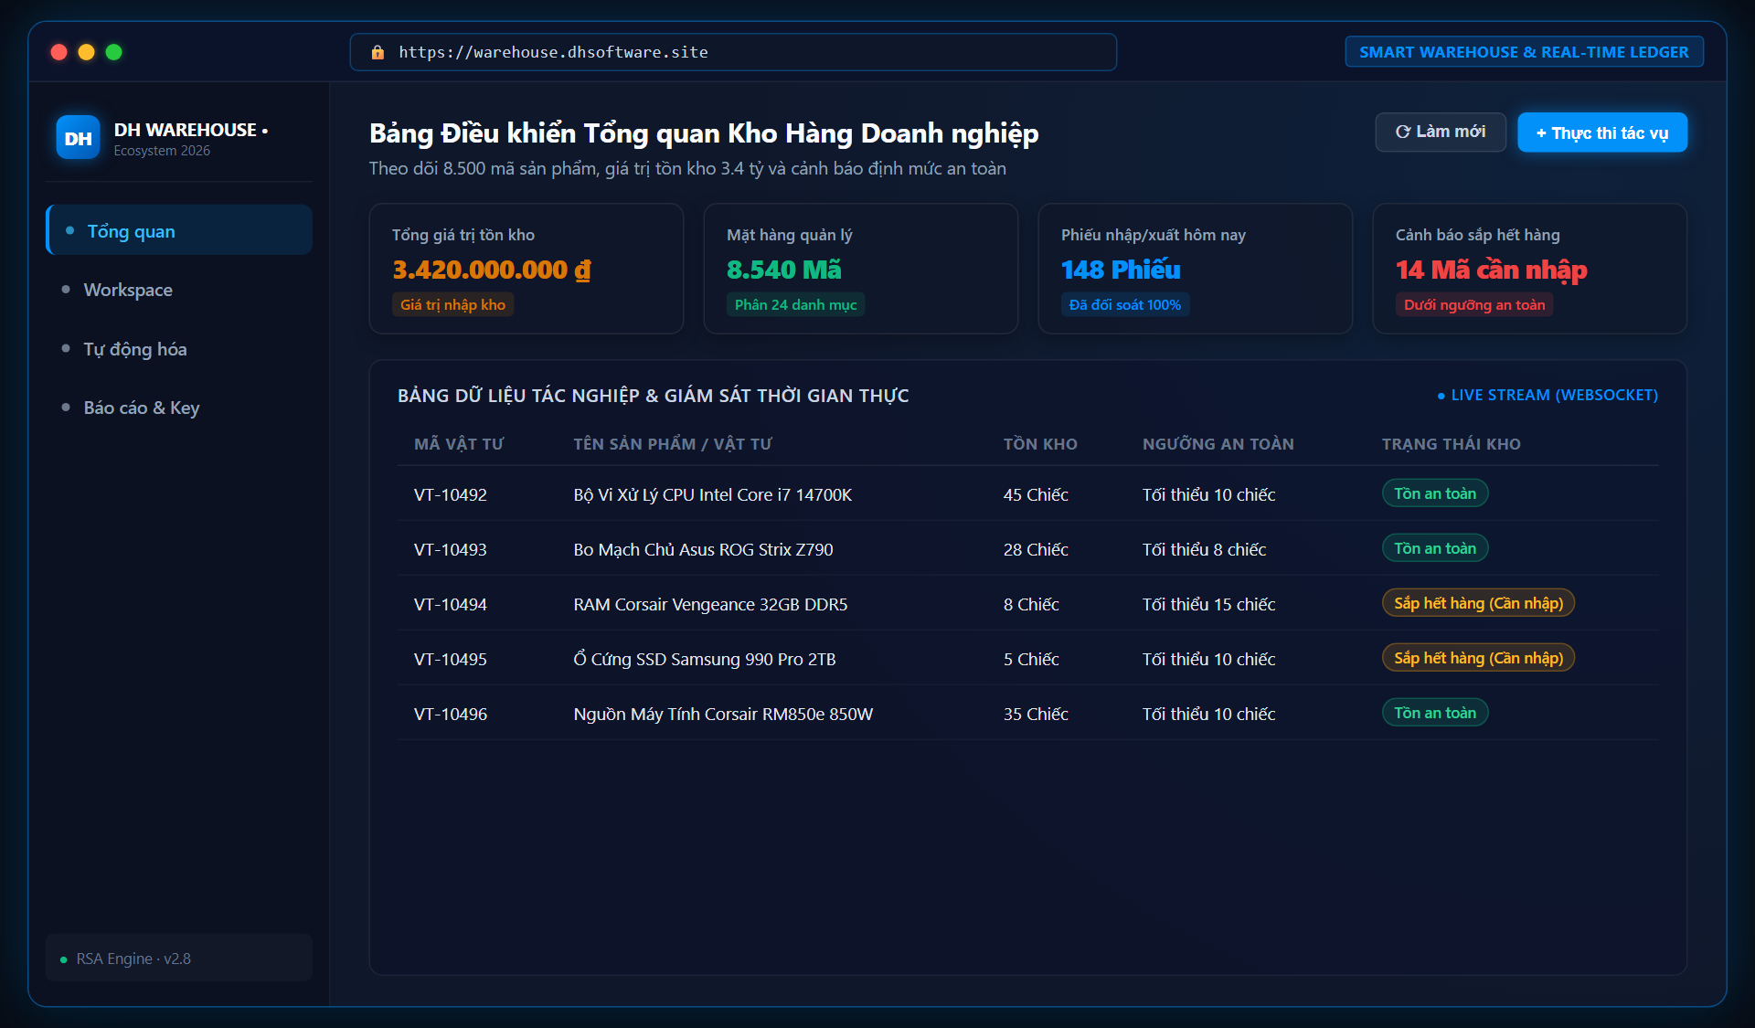Select the Tổng giá trị tồn kho card
This screenshot has width=1755, height=1028.
[526, 269]
